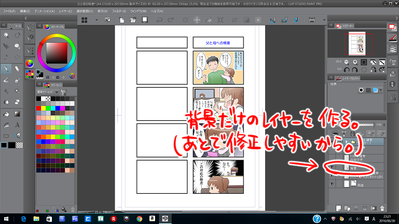Toggle Snap to Ruler in command bar
The width and height of the screenshot is (399, 224).
click(x=272, y=20)
